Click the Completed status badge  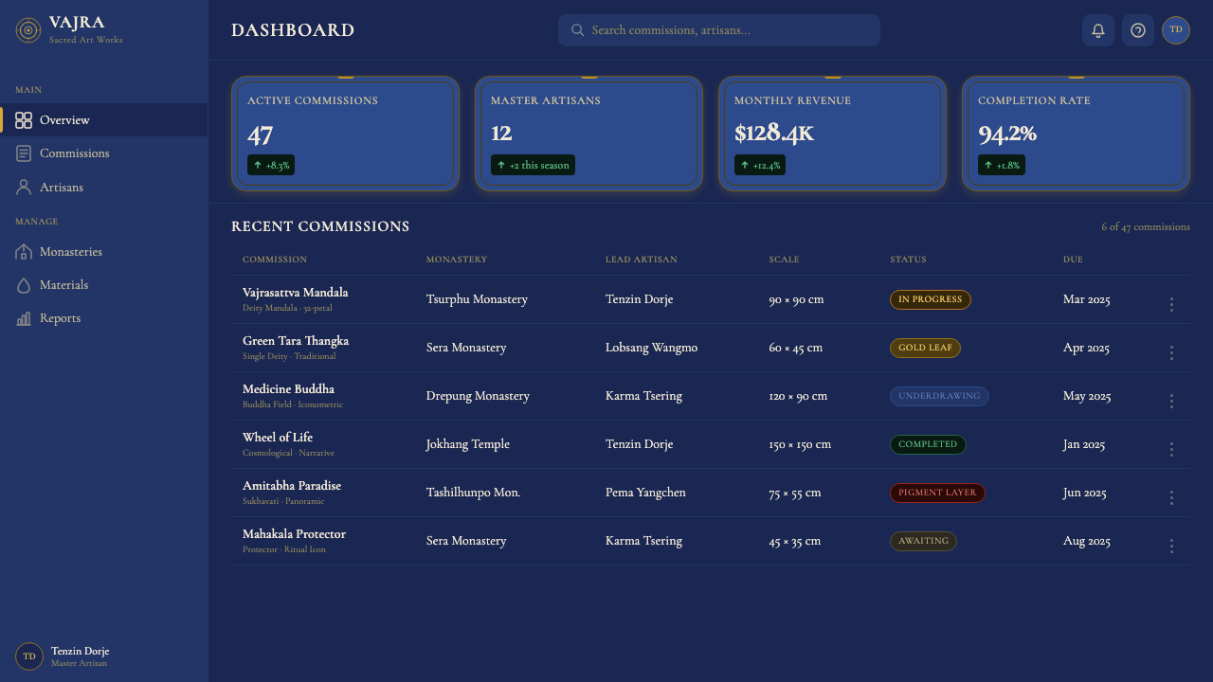pyautogui.click(x=928, y=444)
